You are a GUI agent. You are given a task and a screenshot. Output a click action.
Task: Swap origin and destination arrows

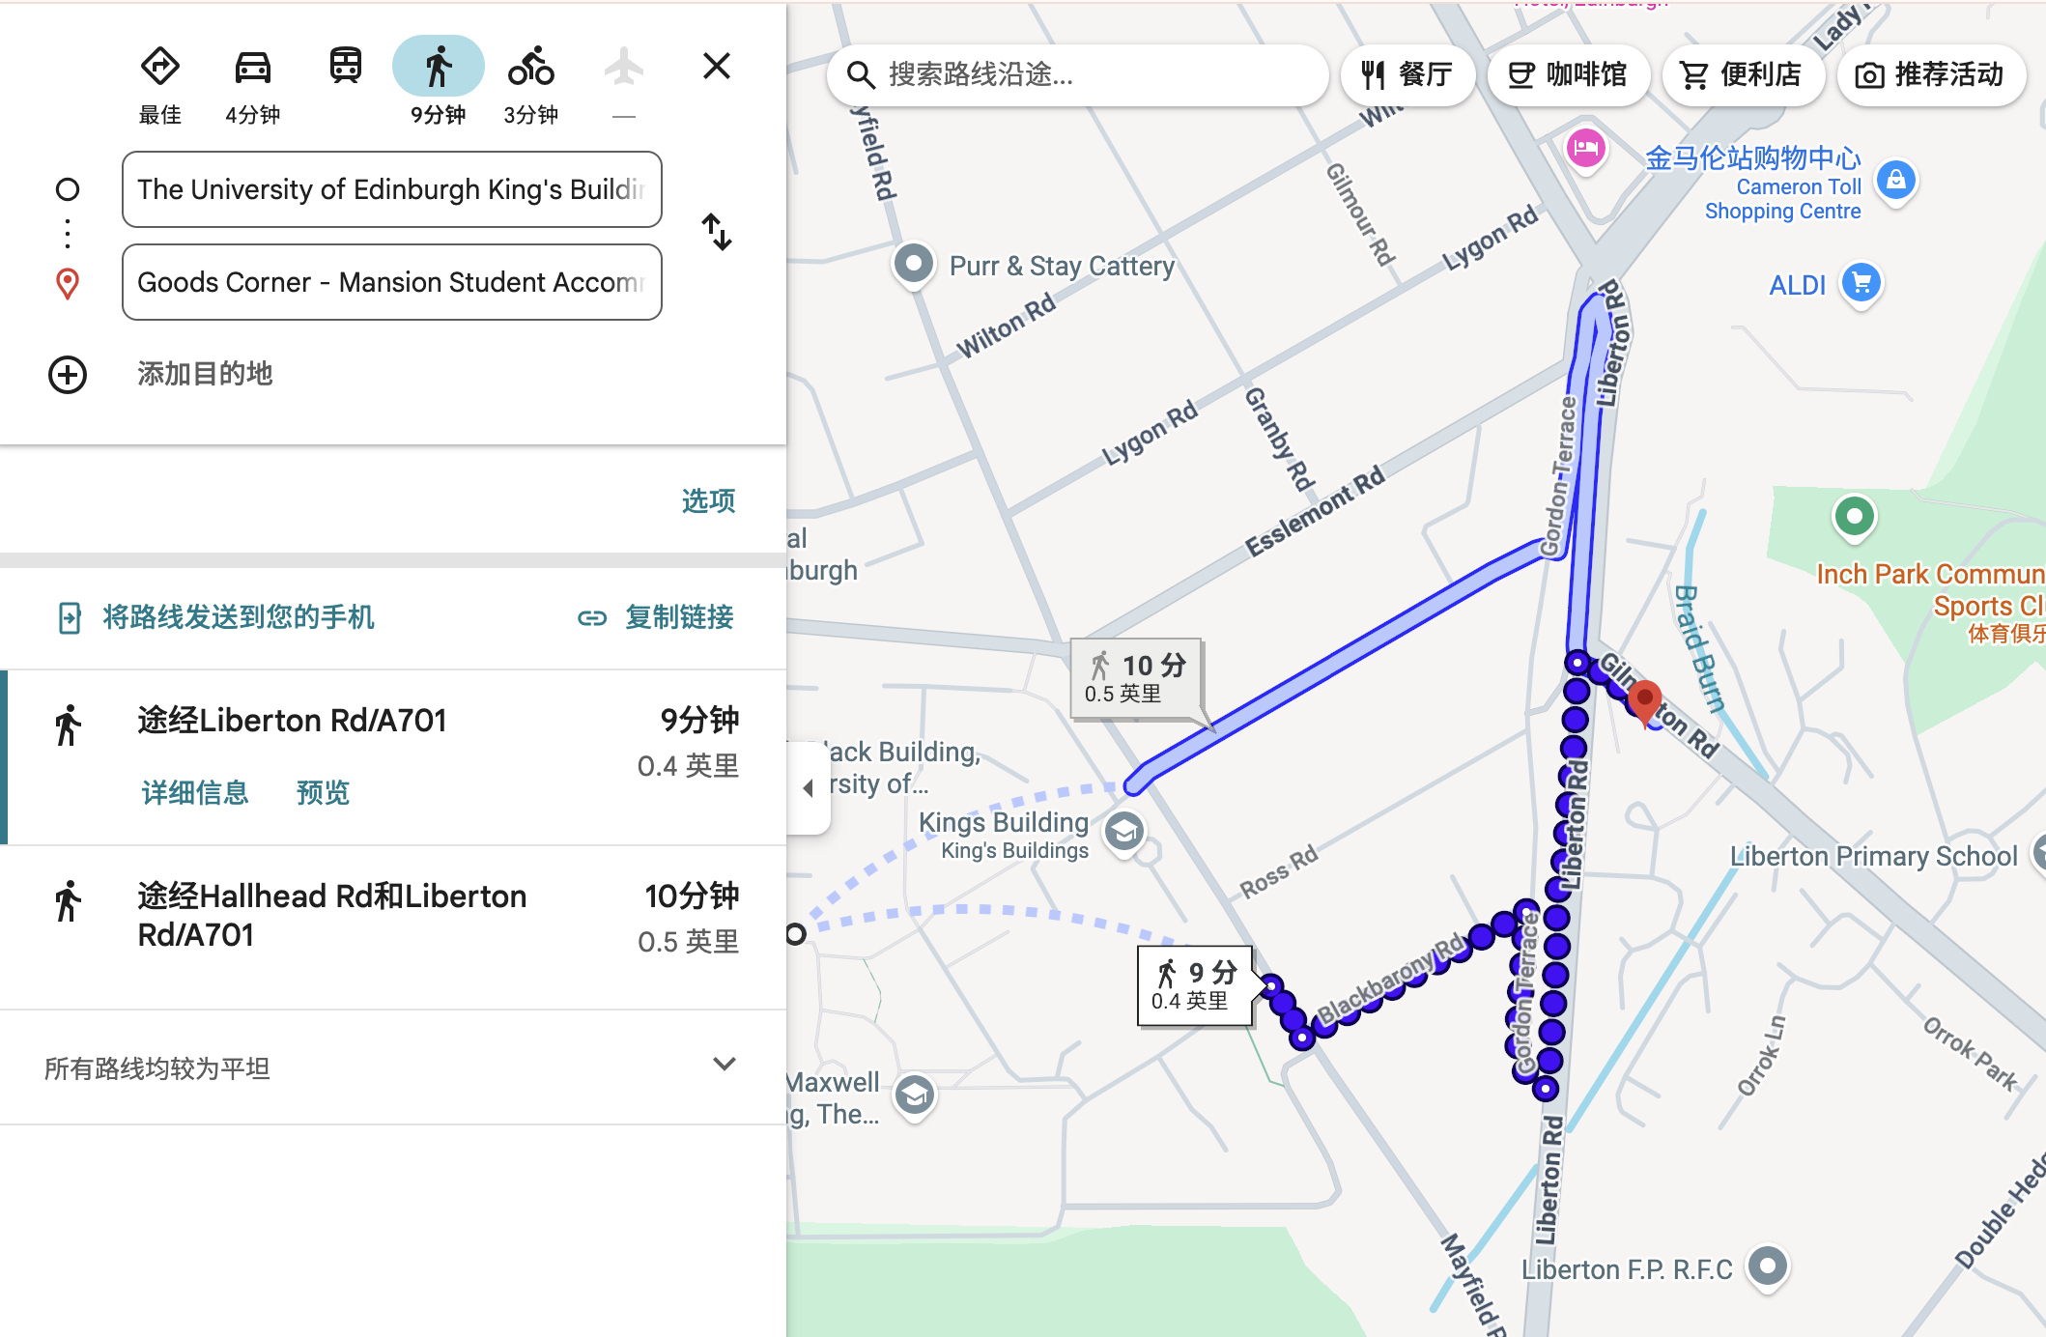click(717, 232)
